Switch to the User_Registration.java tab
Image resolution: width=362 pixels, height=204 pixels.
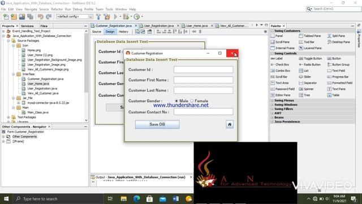158,25
